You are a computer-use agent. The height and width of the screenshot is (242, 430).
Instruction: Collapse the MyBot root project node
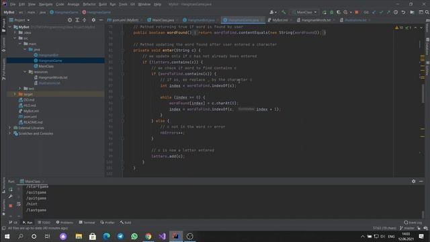point(10,27)
